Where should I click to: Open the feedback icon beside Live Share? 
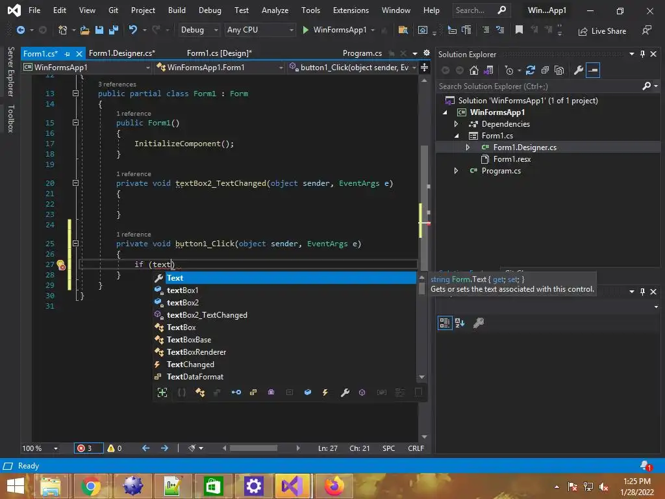pos(647,30)
